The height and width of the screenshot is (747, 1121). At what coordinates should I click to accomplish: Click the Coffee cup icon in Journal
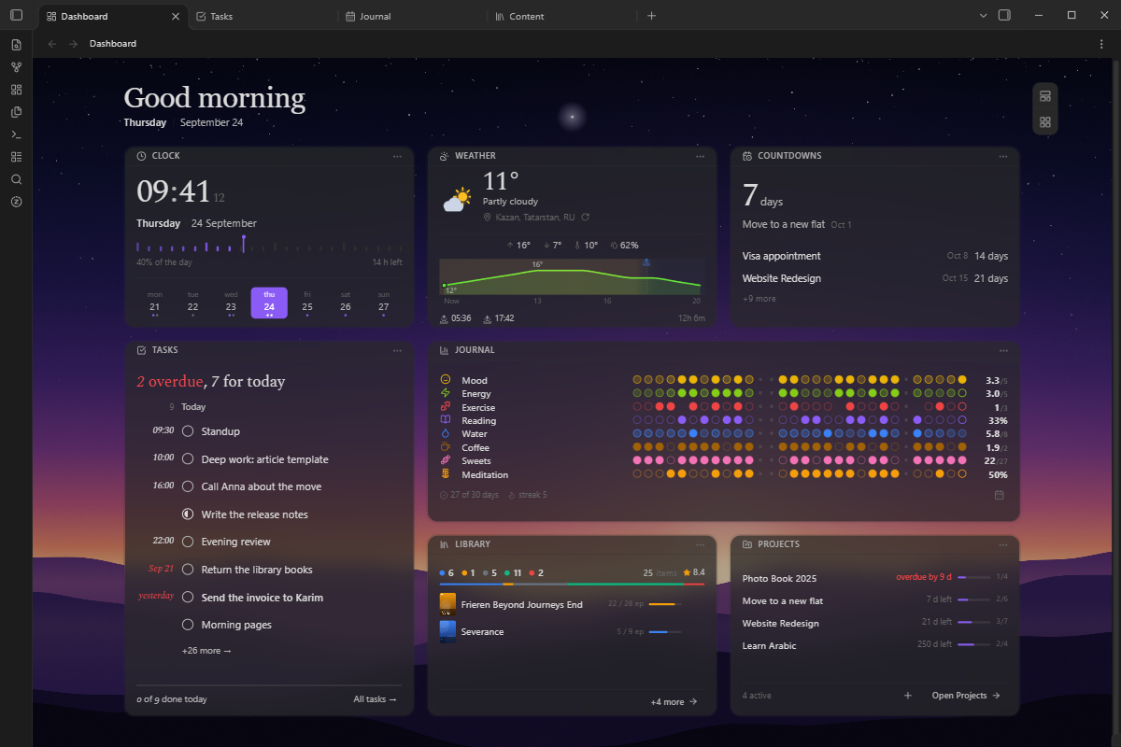[446, 447]
